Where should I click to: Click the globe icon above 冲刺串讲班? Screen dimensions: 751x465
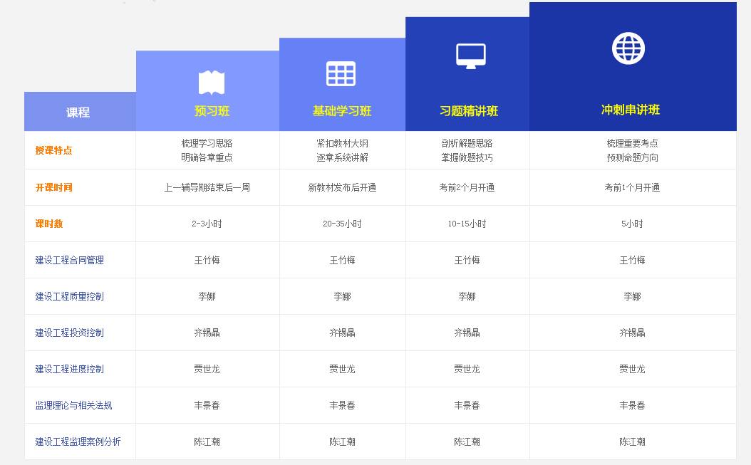(628, 48)
